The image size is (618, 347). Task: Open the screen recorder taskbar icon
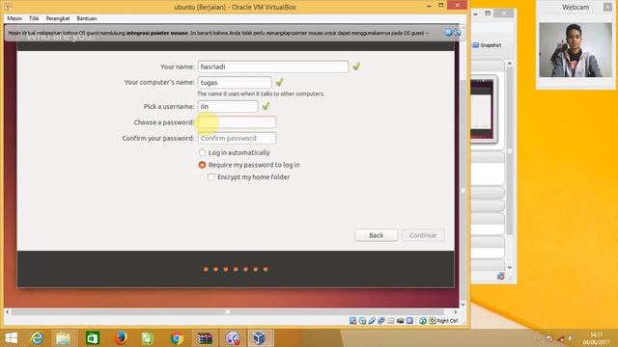point(233,338)
